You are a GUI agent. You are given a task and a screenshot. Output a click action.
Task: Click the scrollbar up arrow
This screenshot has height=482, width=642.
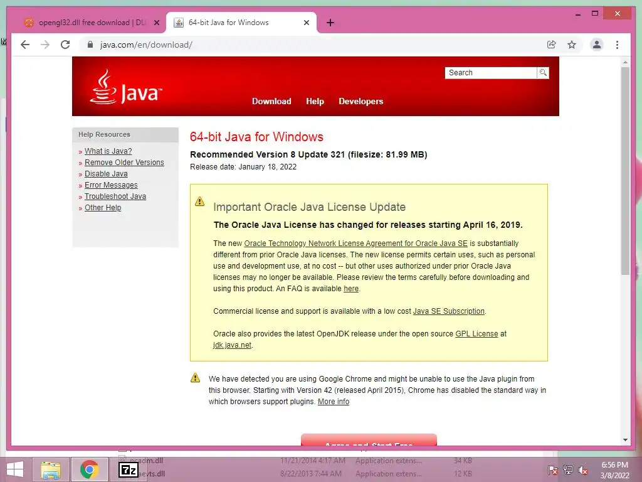click(x=625, y=62)
